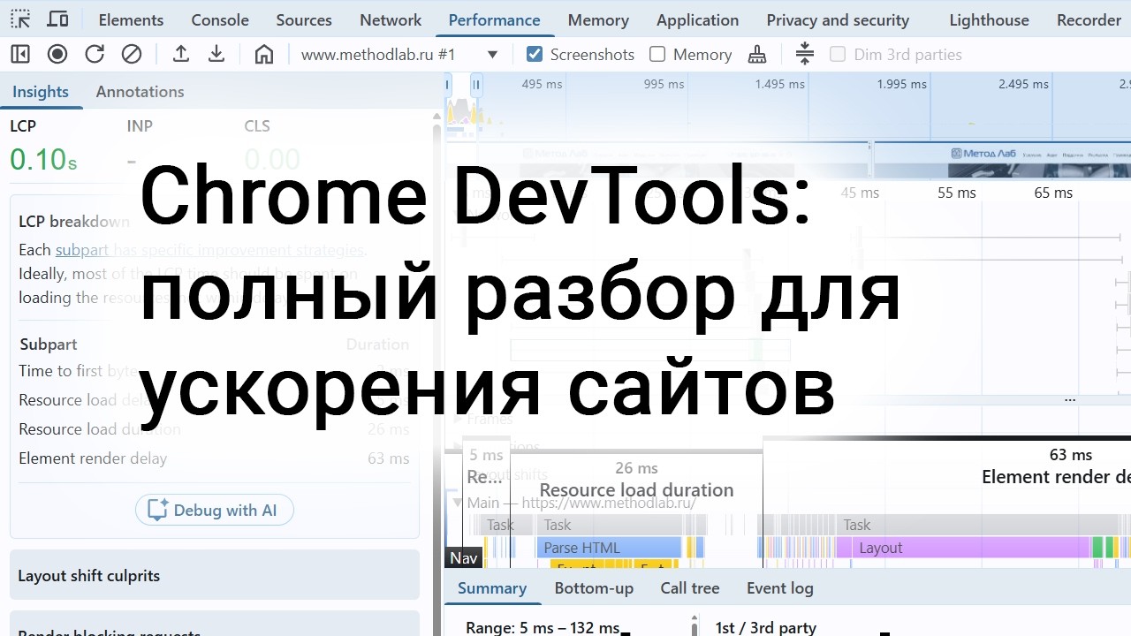Click the Debug with AI button
This screenshot has width=1131, height=636.
click(x=214, y=510)
